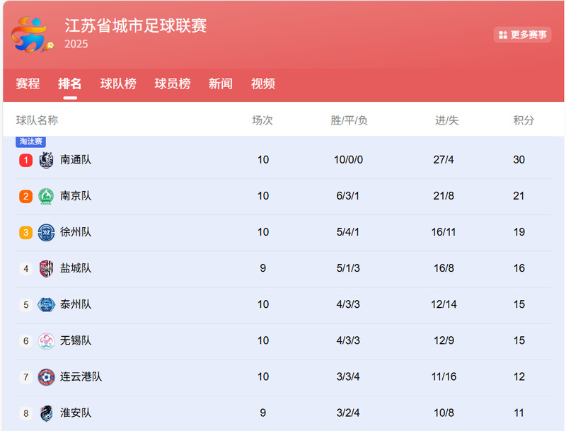Click 淮安队 points 11
The height and width of the screenshot is (431, 566).
(x=519, y=413)
